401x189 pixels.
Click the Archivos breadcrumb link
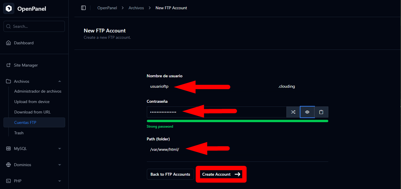tap(136, 8)
